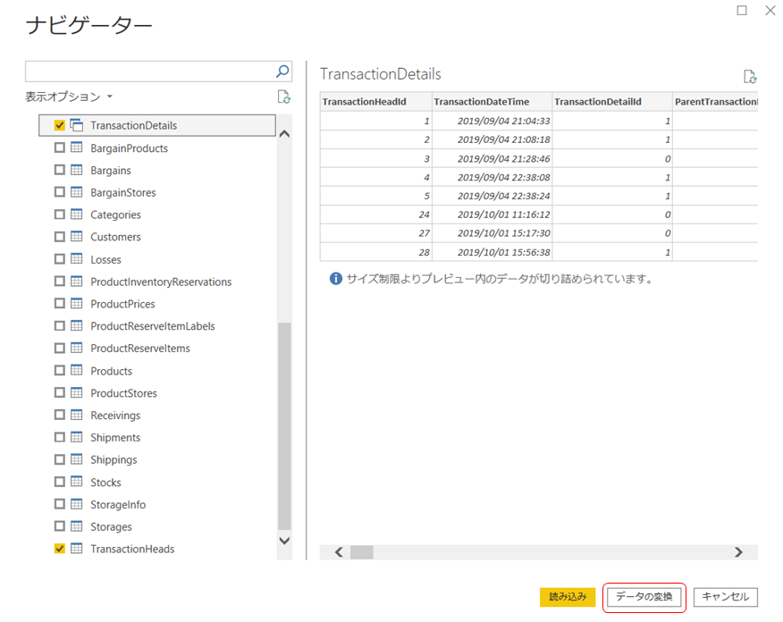Click into the table search field
This screenshot has width=783, height=622.
150,71
